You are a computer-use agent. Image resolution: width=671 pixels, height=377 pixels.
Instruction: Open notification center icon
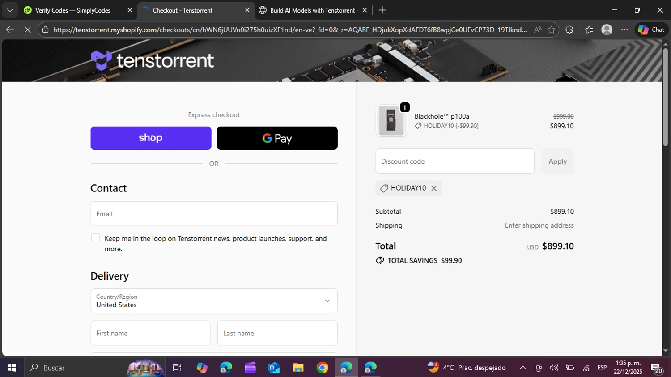click(657, 369)
